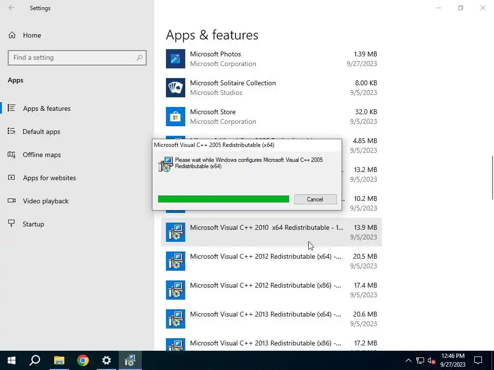Click the Visual C++ 2012 (x86) installer icon
The height and width of the screenshot is (370, 494).
pos(176,290)
